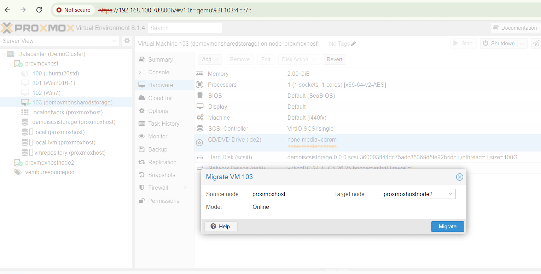
Task: Click the Search input field
Action: [x=185, y=28]
